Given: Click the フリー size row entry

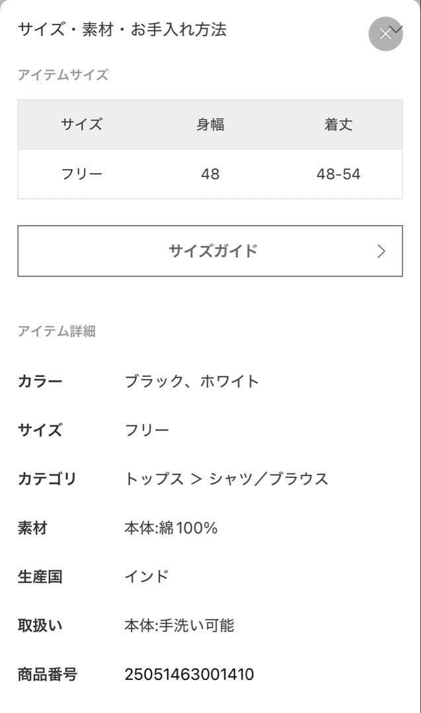Looking at the screenshot, I should point(81,174).
